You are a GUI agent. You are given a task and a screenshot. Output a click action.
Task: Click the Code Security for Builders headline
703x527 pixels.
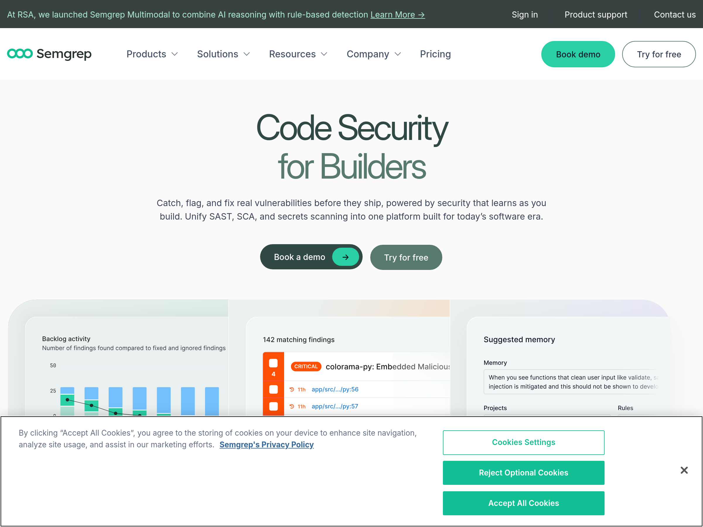(x=352, y=147)
